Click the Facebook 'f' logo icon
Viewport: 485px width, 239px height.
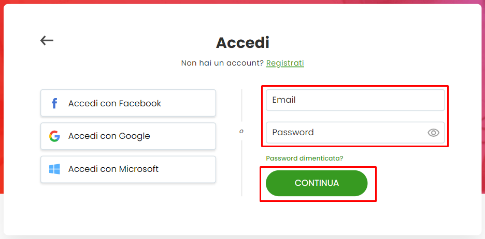point(54,103)
